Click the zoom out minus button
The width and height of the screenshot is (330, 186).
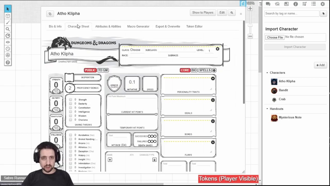250,36
